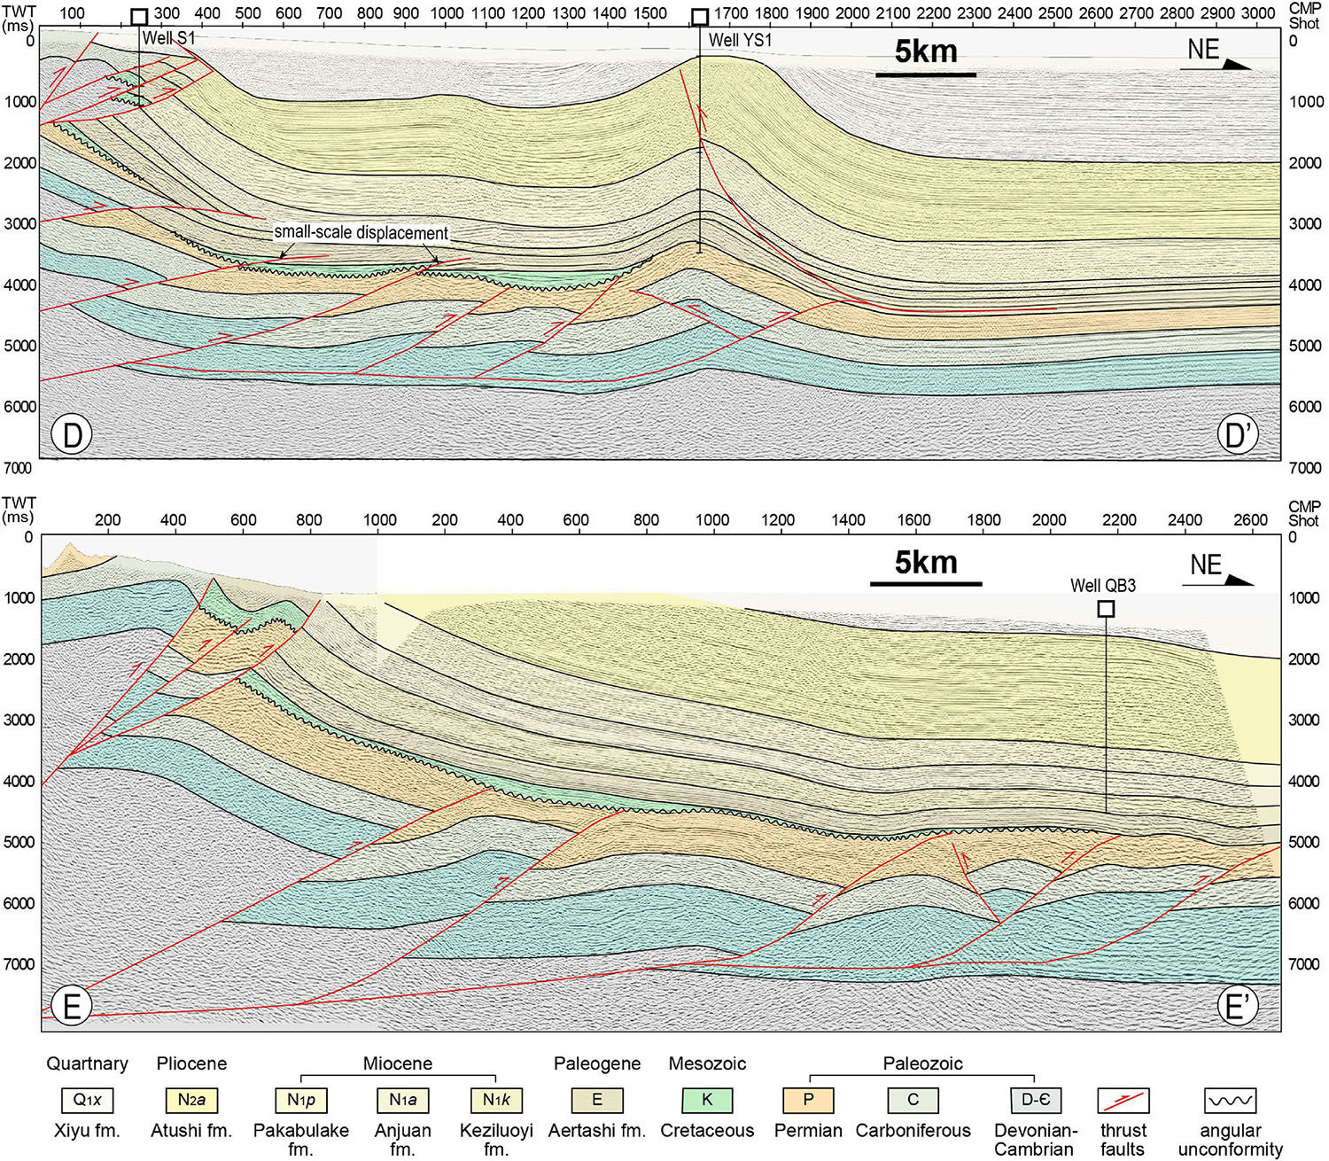Click the angular unconformity legend symbol box
The height and width of the screenshot is (1161, 1329).
tap(1230, 1101)
